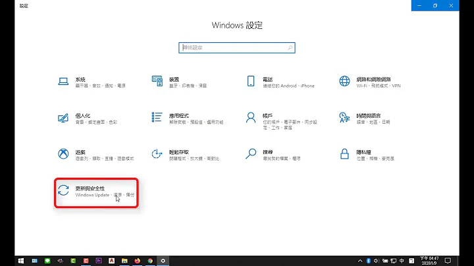Open the taskbar clock and date
Screen dimensions: 474x266
[429, 261]
